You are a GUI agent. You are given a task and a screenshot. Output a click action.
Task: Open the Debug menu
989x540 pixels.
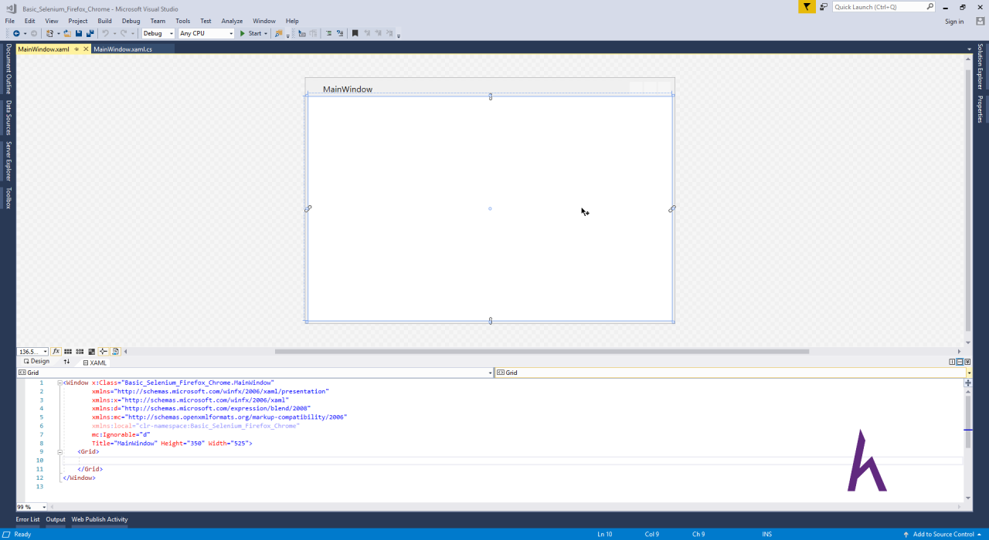pyautogui.click(x=131, y=21)
